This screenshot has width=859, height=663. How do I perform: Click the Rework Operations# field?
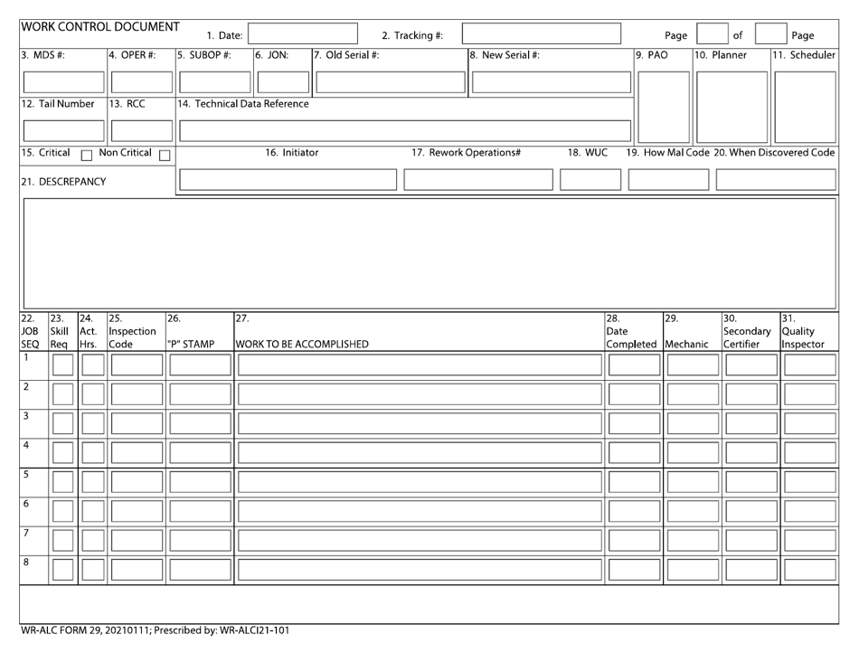tap(478, 179)
